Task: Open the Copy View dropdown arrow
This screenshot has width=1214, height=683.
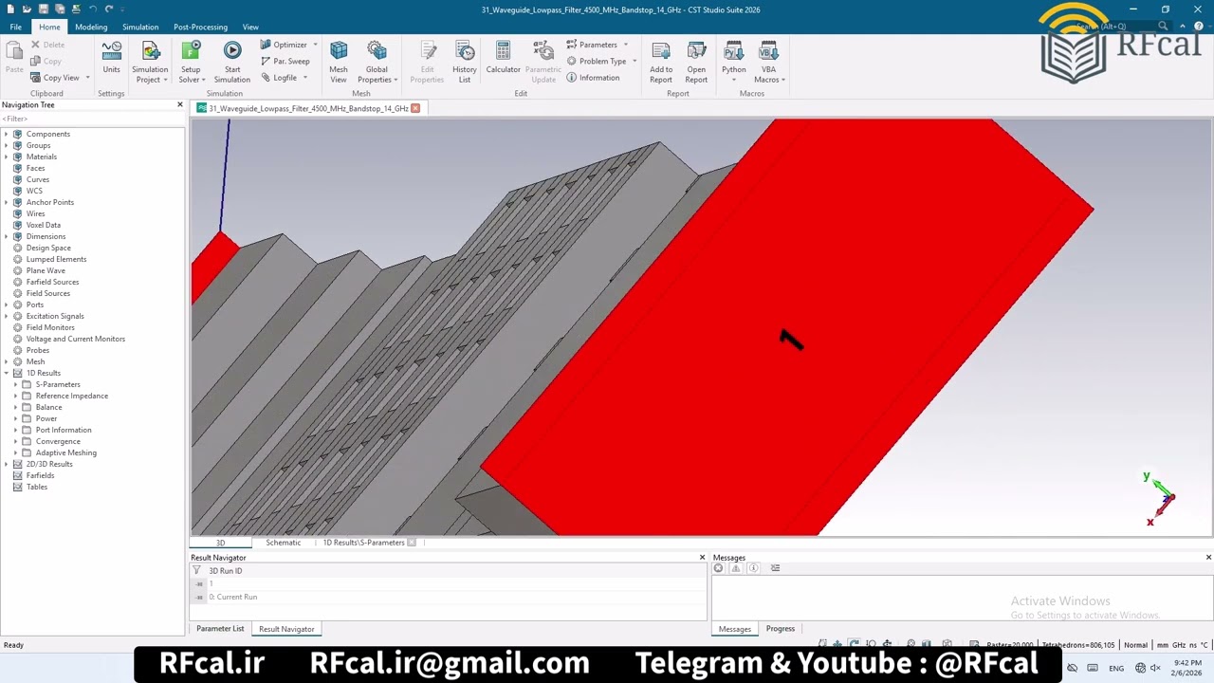Action: (x=87, y=78)
